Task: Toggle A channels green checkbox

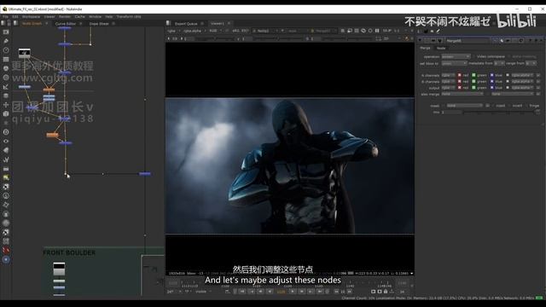Action: click(473, 75)
